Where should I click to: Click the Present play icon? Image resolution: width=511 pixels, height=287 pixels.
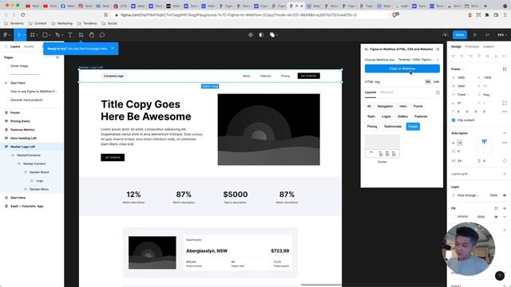click(x=475, y=35)
